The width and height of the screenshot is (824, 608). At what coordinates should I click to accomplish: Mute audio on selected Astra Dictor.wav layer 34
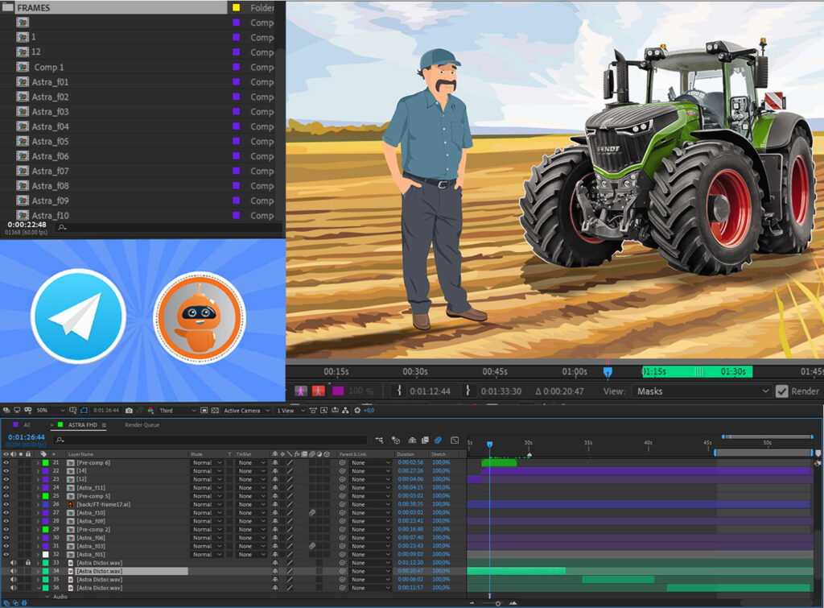pyautogui.click(x=14, y=571)
